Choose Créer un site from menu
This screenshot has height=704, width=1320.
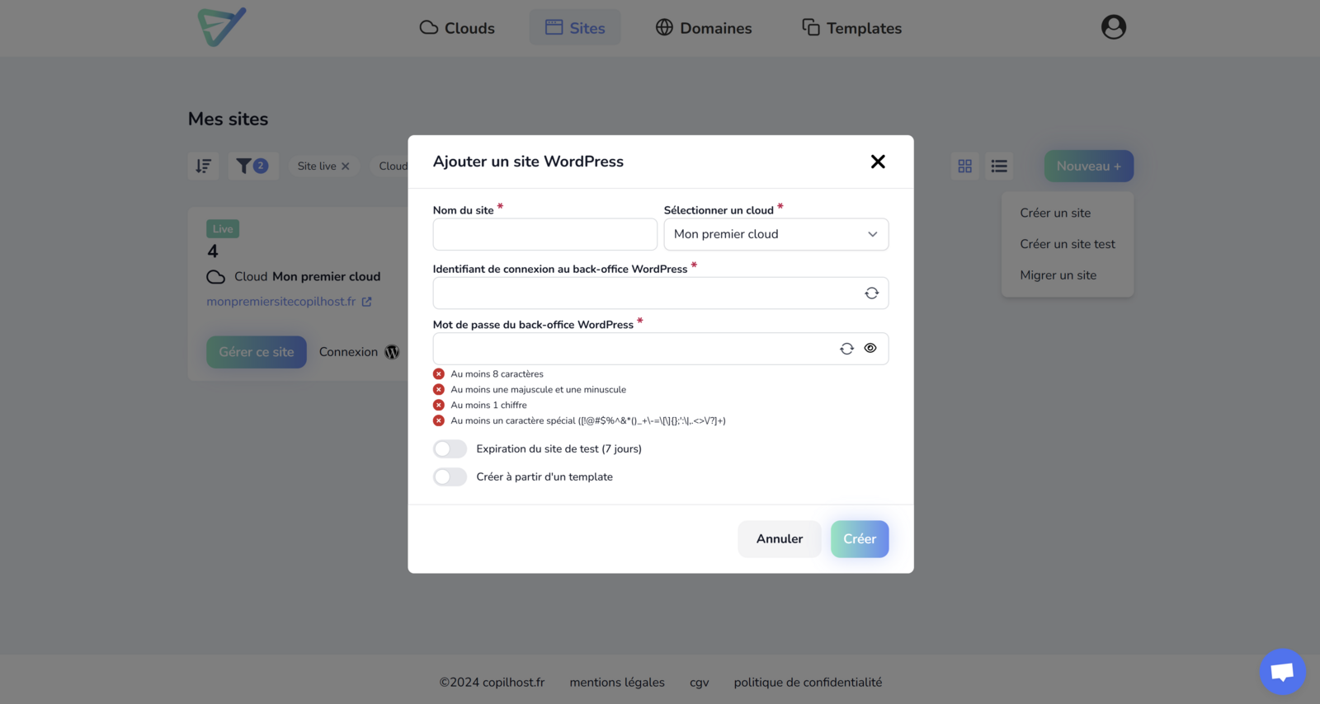[1055, 213]
